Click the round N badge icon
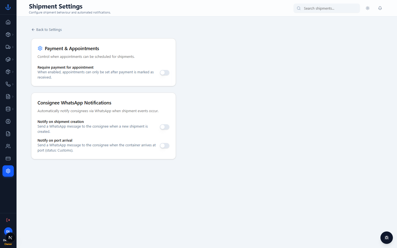This screenshot has width=397, height=248. [10, 238]
